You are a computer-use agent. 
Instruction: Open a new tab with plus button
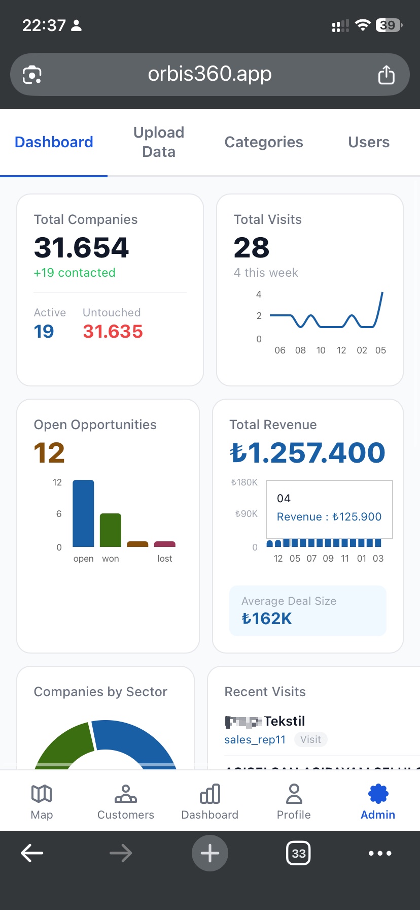[x=210, y=853]
